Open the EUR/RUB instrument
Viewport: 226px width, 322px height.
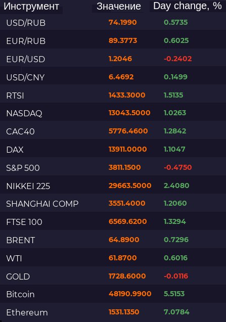(x=113, y=40)
